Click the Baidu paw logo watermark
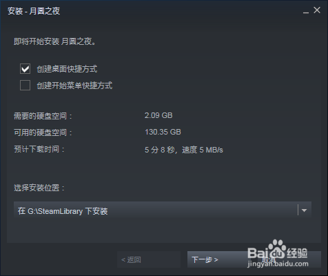The width and height of the screenshot is (328, 276). coord(277,249)
